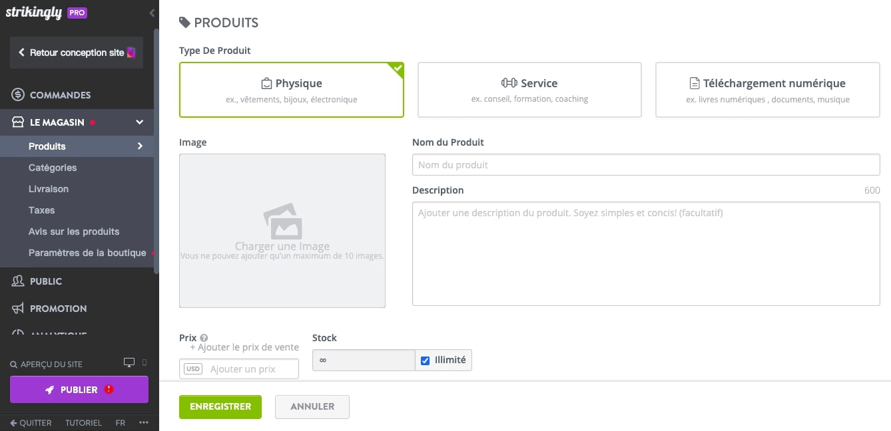Open the three-dots more options menu
The width and height of the screenshot is (891, 431).
click(x=144, y=423)
